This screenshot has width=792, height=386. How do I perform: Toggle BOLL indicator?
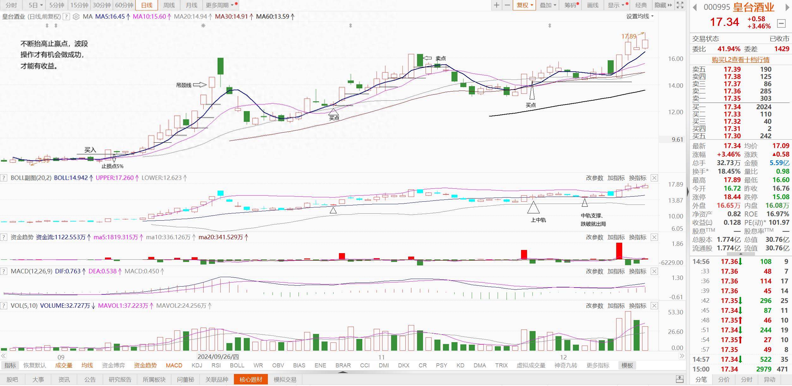237,365
